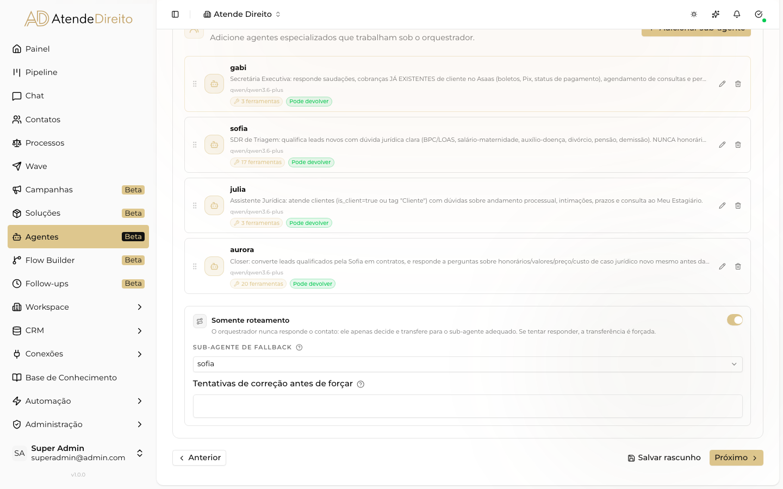Viewport: 783px width, 489px height.
Task: Delete the julia sub-agent
Action: [x=738, y=206]
